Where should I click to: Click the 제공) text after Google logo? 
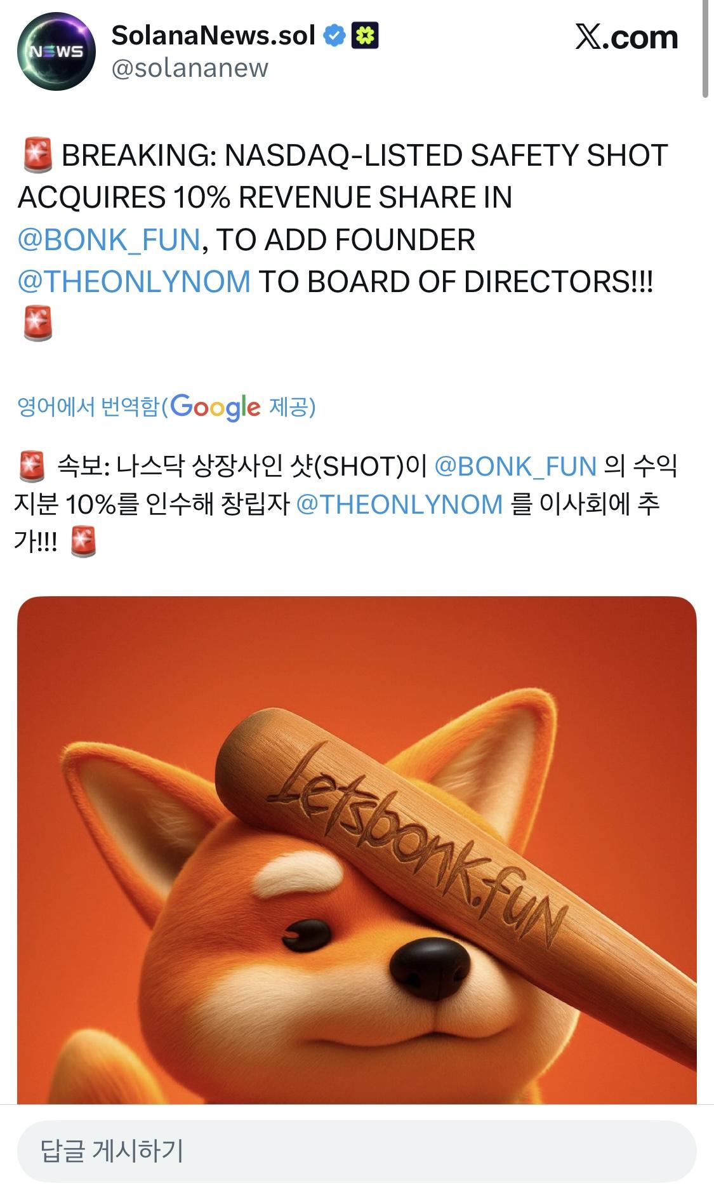click(292, 406)
